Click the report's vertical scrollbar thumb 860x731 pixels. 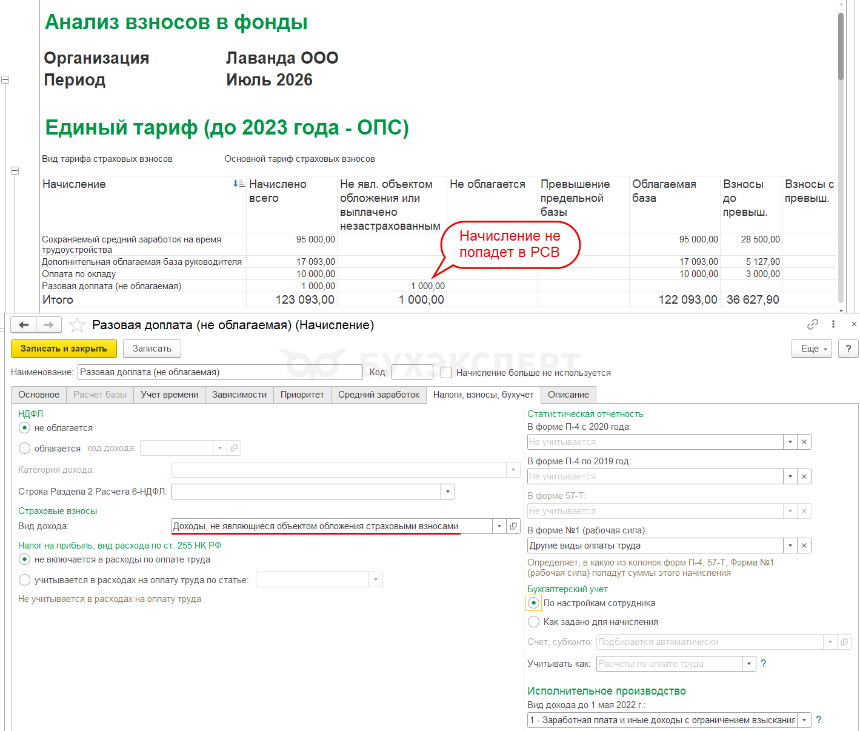coord(841,47)
